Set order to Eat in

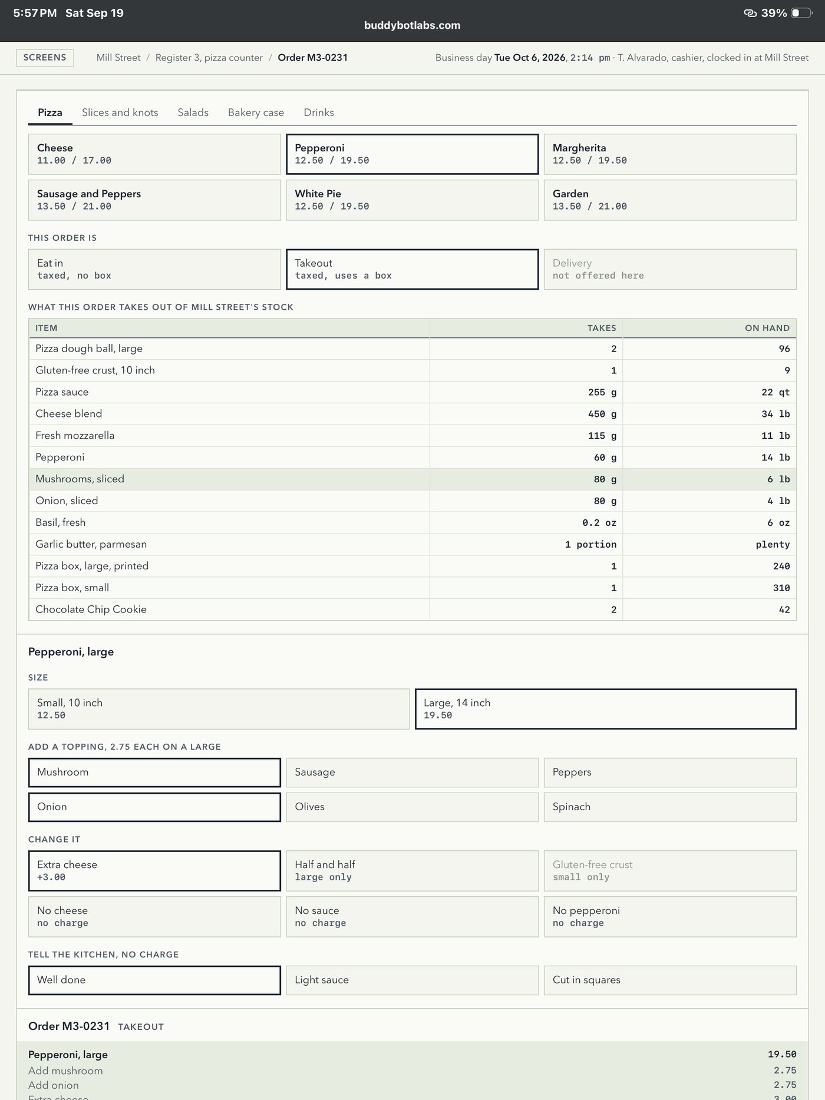coord(154,269)
